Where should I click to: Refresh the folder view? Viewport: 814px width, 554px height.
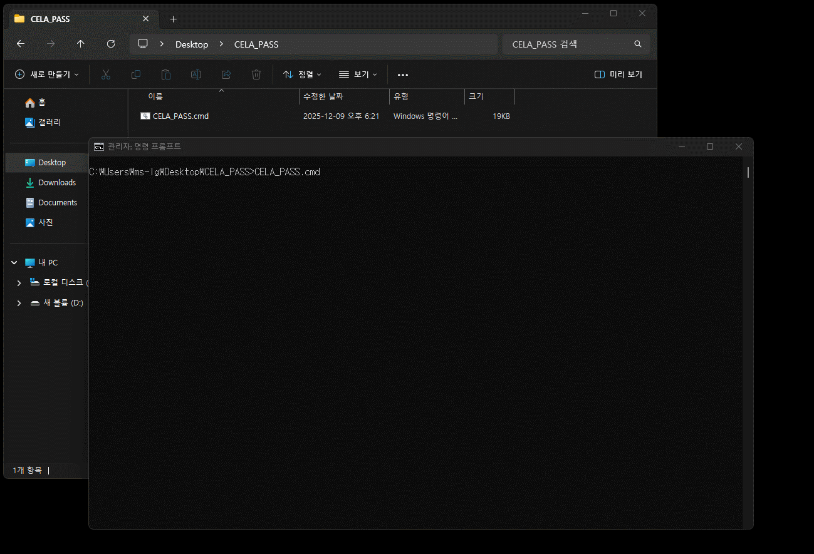pos(111,44)
